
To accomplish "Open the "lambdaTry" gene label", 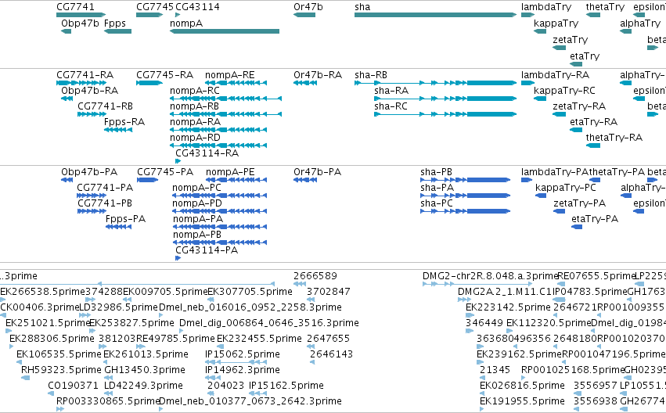I will pos(546,7).
